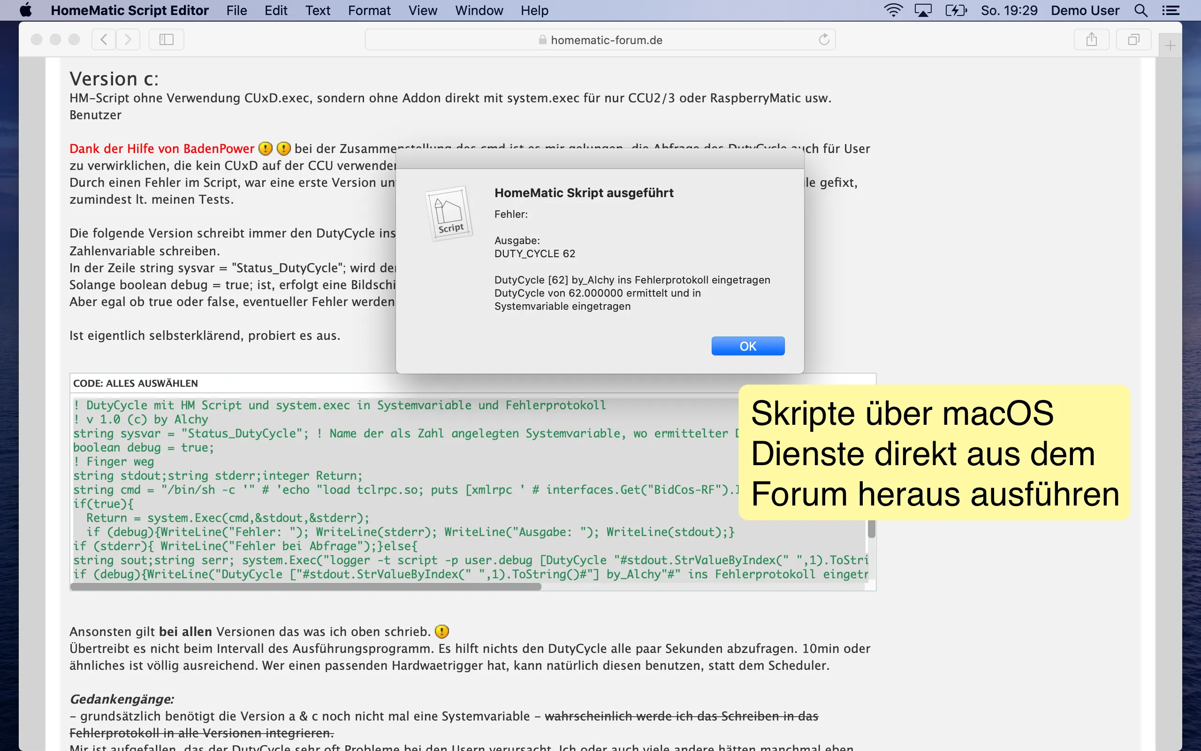
Task: Open the Format menu
Action: [x=369, y=10]
